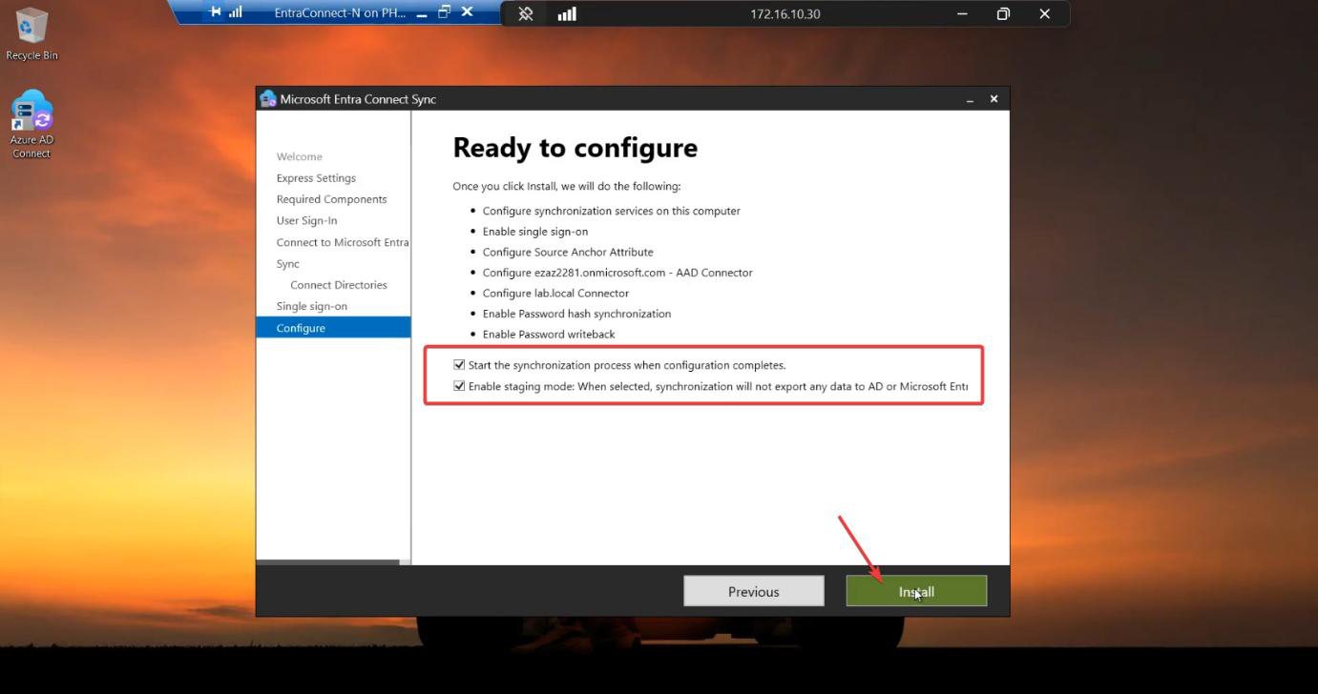Click the Ready to configure heading
1318x694 pixels.
[x=575, y=148]
